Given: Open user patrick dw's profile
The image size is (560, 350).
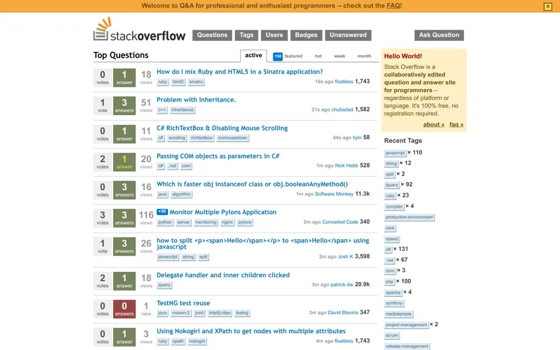Looking at the screenshot, I should point(342,285).
